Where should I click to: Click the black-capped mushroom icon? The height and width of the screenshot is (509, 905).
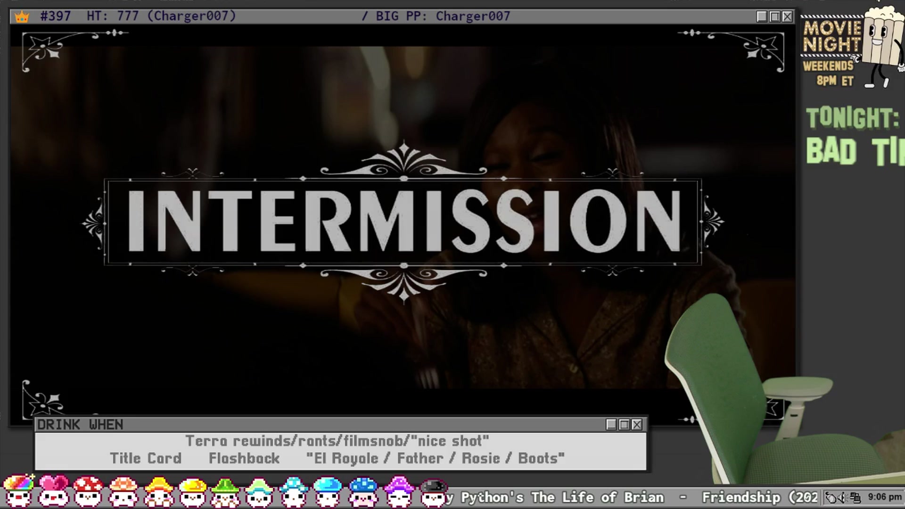[433, 492]
